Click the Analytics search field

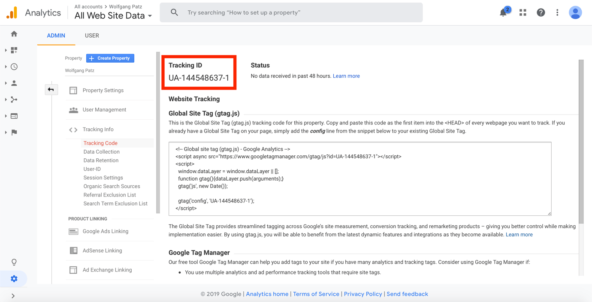[291, 12]
